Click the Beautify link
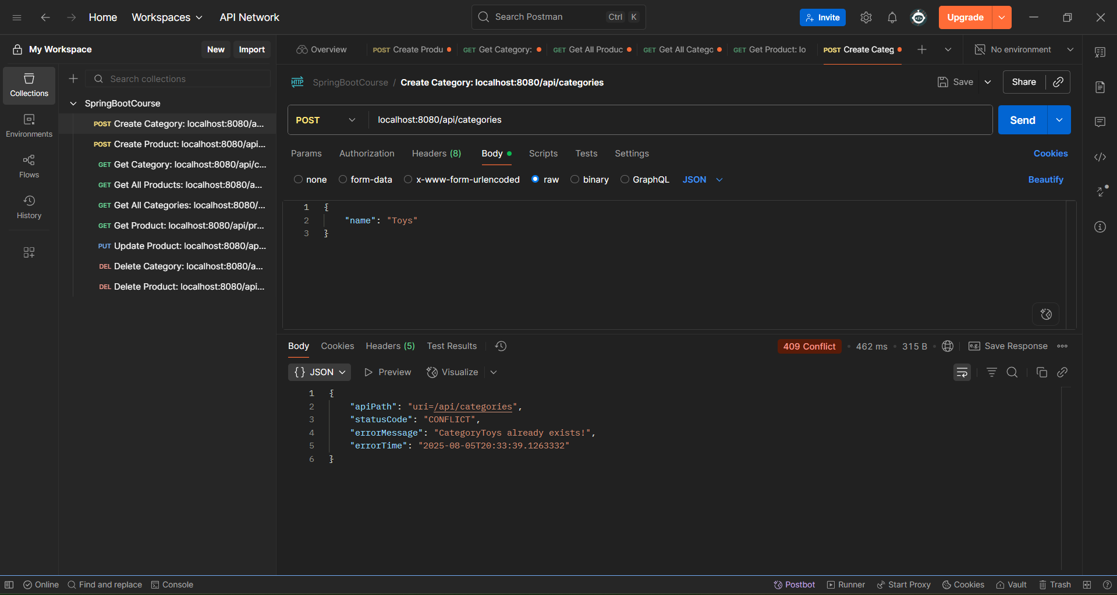Screen dimensions: 1117x595 [1045, 180]
